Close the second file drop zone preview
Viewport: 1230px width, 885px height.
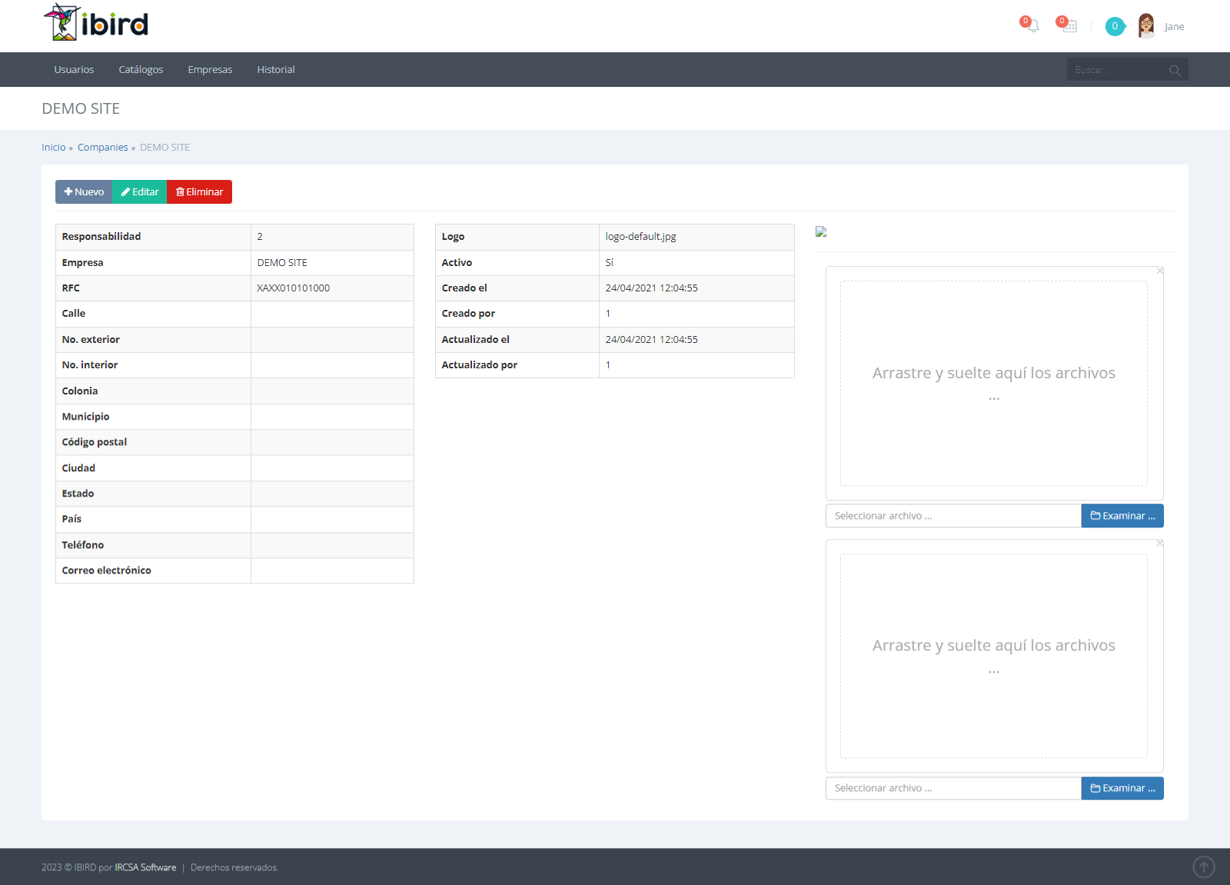[x=1160, y=543]
